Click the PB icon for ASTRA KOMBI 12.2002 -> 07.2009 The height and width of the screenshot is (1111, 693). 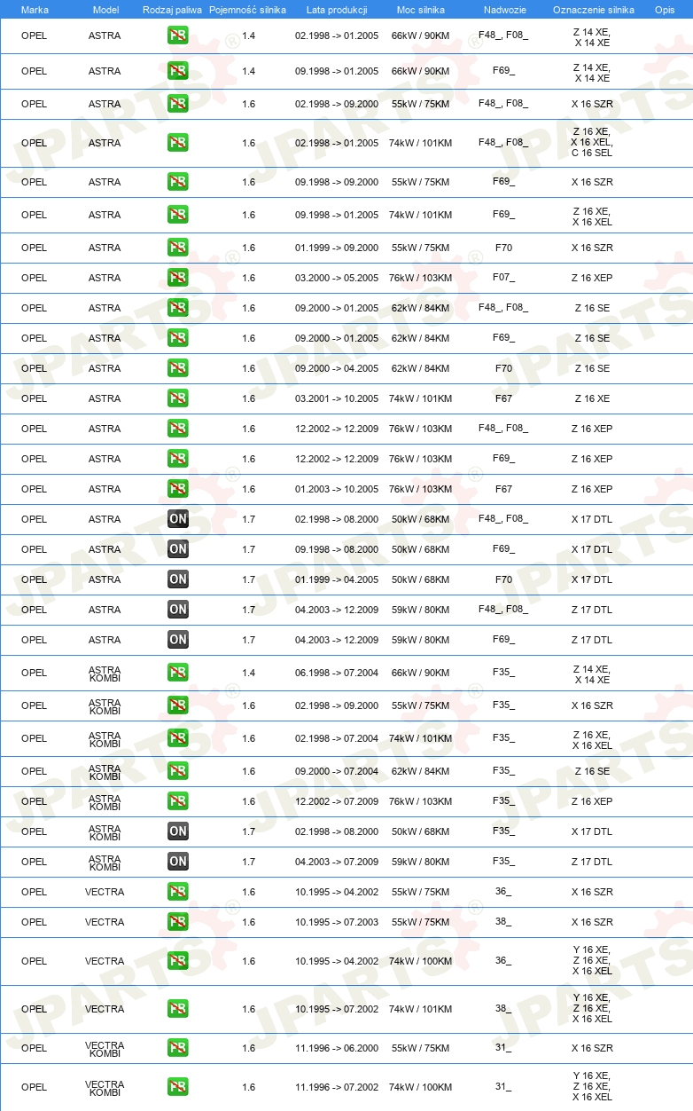pos(178,802)
